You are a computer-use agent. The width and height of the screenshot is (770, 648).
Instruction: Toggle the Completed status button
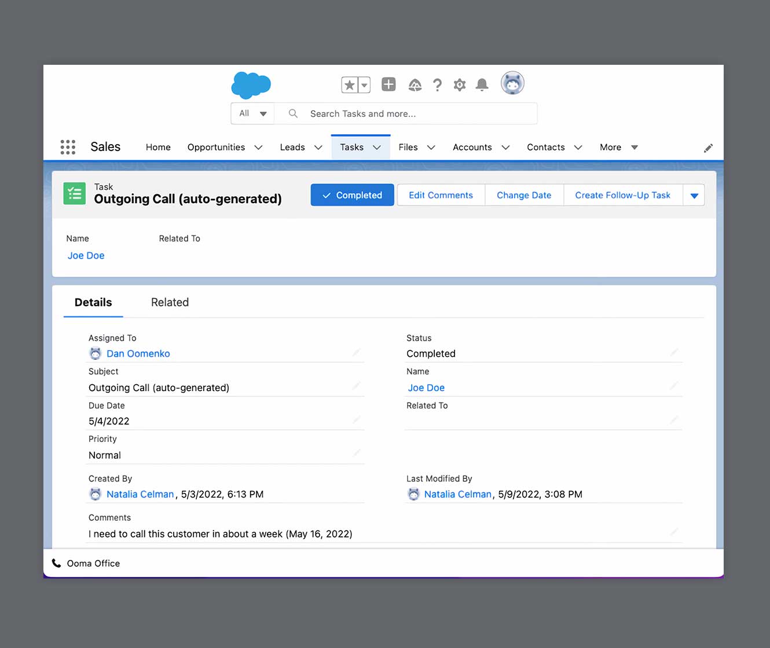(x=352, y=195)
